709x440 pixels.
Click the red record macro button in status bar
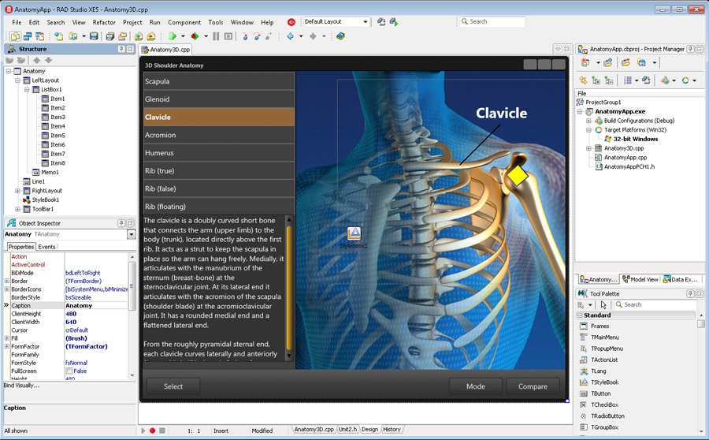click(152, 431)
